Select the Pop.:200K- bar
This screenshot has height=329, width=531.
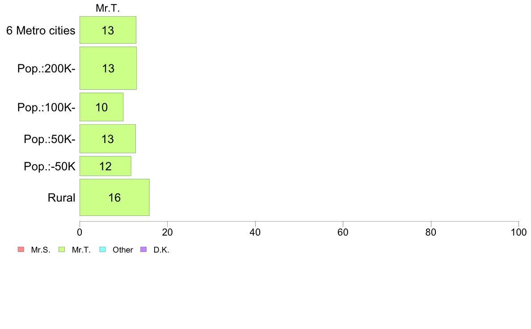click(x=108, y=68)
